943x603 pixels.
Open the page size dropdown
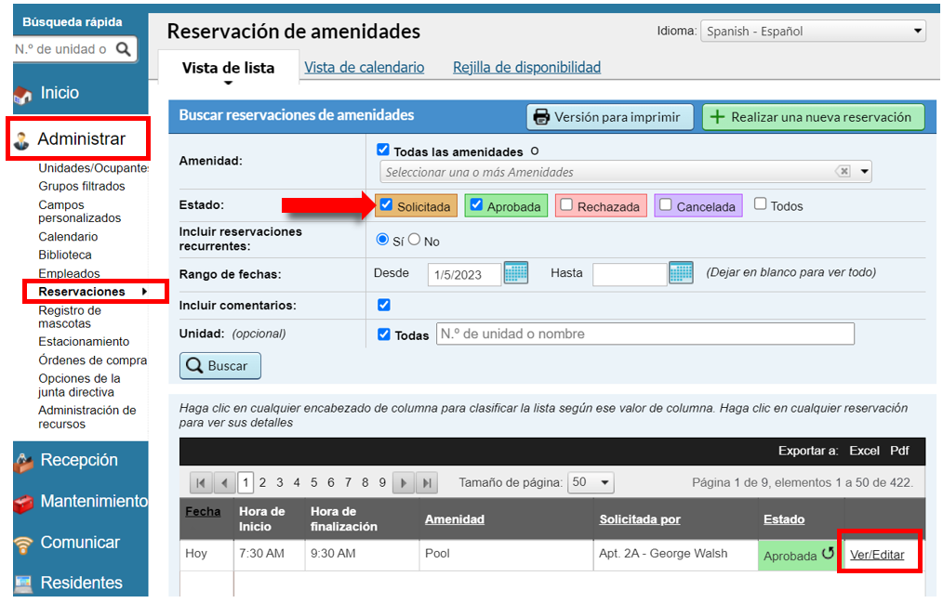point(591,481)
